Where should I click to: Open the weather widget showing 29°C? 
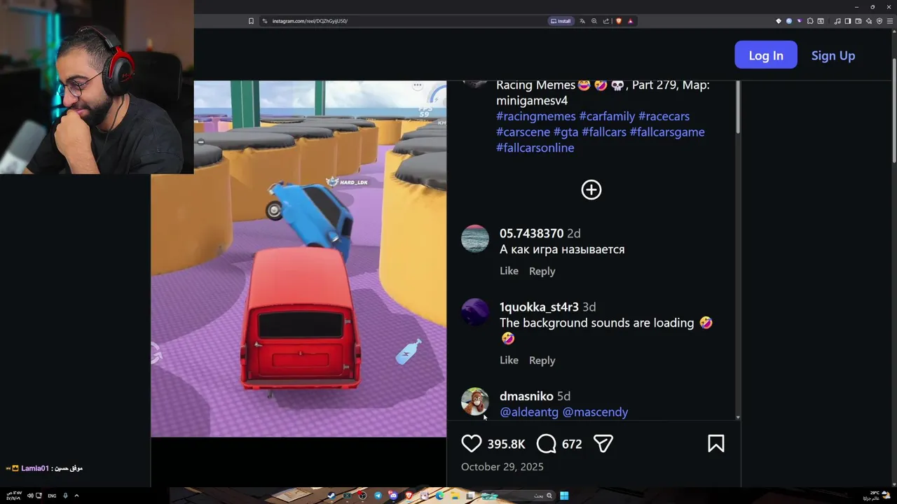pyautogui.click(x=876, y=496)
